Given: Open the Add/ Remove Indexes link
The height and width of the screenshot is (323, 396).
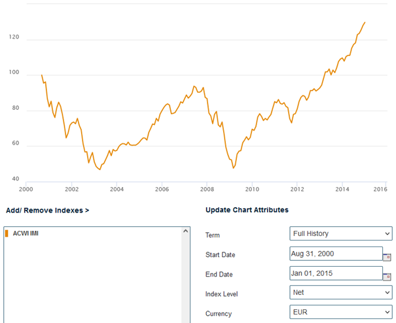Looking at the screenshot, I should pyautogui.click(x=48, y=210).
